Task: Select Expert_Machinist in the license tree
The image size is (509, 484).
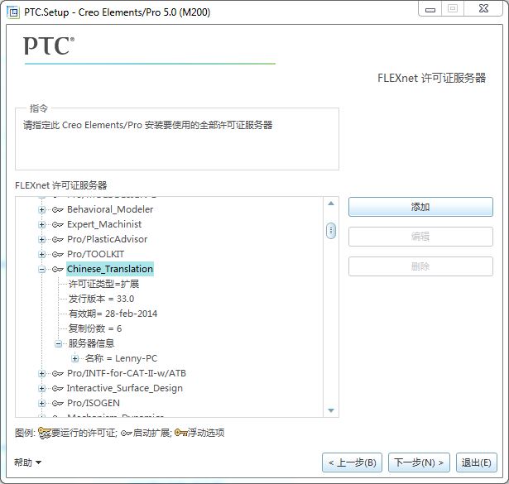Action: (x=104, y=224)
